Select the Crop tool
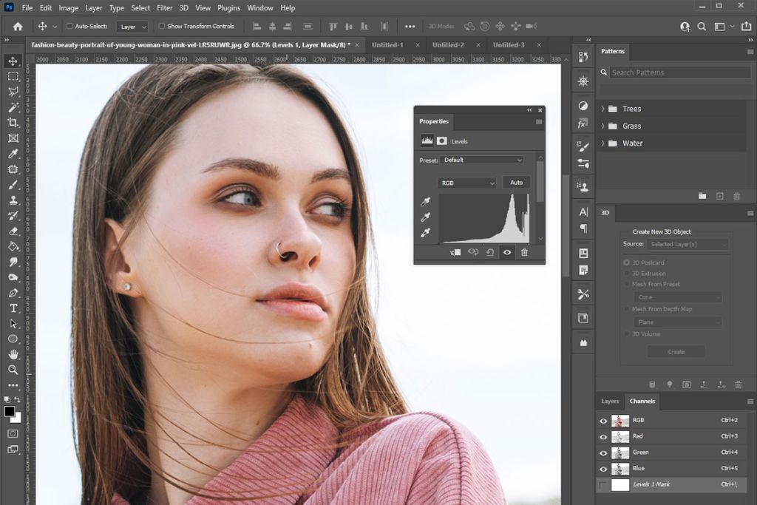The width and height of the screenshot is (757, 505). click(x=13, y=123)
